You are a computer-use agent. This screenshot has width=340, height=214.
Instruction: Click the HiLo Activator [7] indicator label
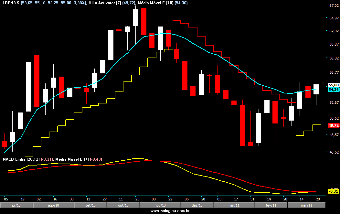pos(105,3)
